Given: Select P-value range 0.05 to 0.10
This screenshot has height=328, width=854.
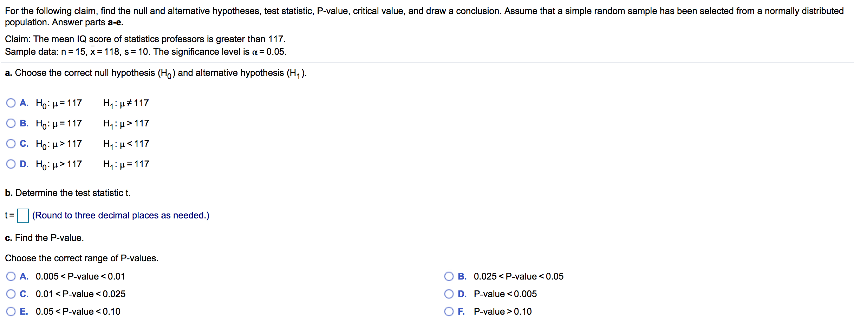Looking at the screenshot, I should 11,311.
